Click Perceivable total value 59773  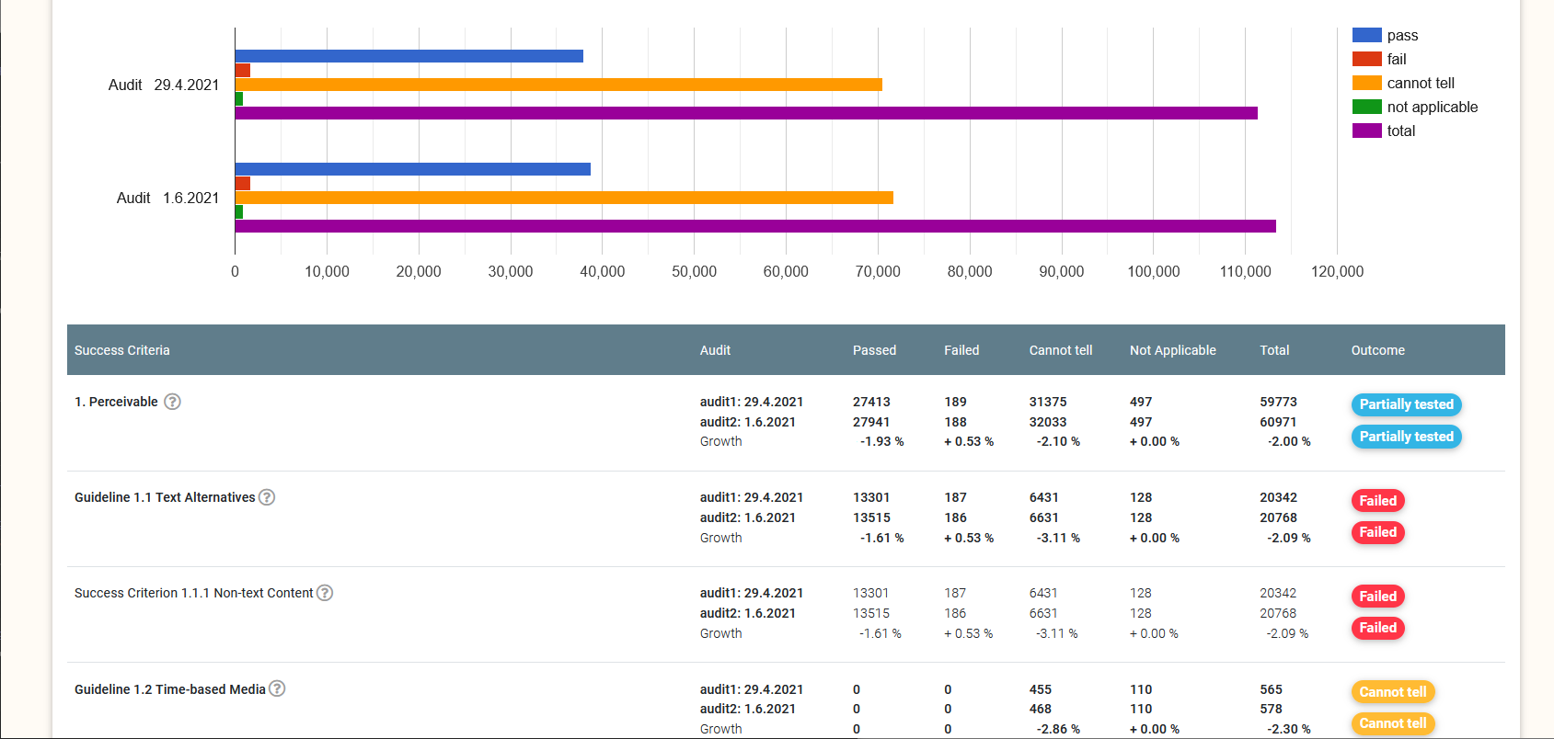[1278, 402]
